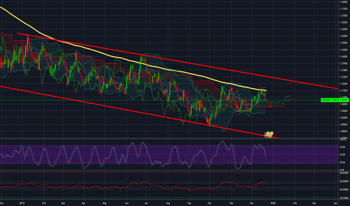Click the small red arrow drawing
Viewport: 350px width, 206px height.
tap(269, 106)
